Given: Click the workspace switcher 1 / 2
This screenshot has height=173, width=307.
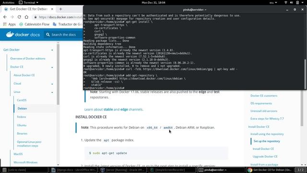Looking at the screenshot, I should 300,170.
